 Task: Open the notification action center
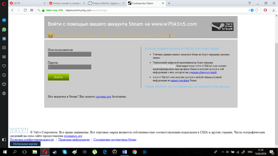point(272,152)
